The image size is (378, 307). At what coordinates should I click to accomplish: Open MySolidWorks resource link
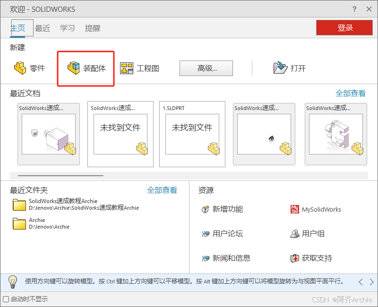316,209
